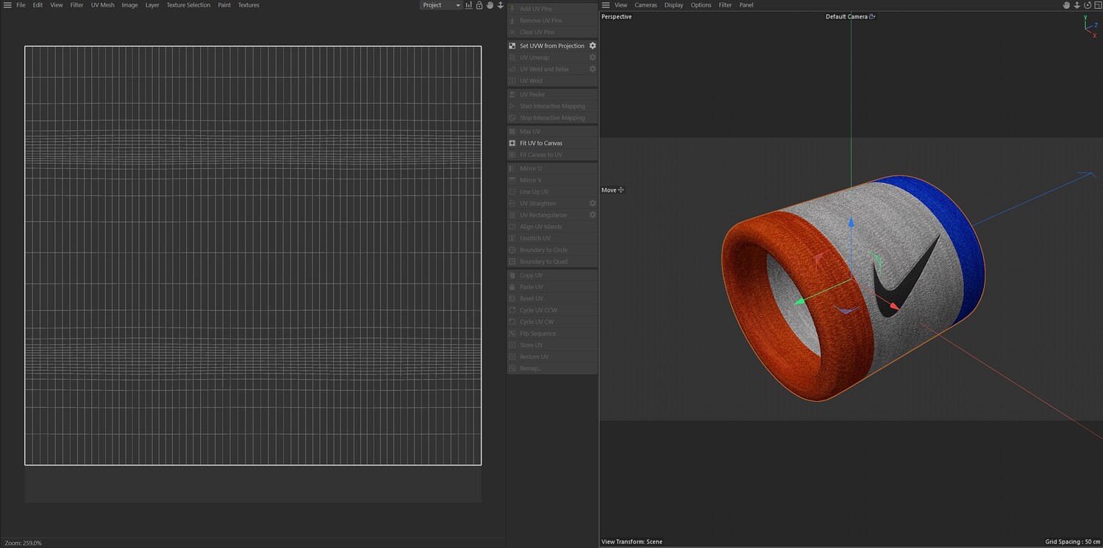This screenshot has width=1103, height=548.
Task: Open UV Unwrap settings gear
Action: click(593, 57)
